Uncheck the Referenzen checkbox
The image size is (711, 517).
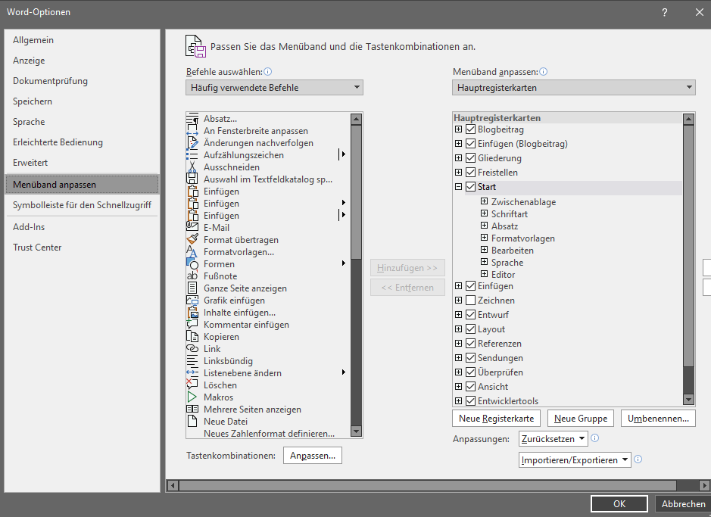click(x=471, y=344)
